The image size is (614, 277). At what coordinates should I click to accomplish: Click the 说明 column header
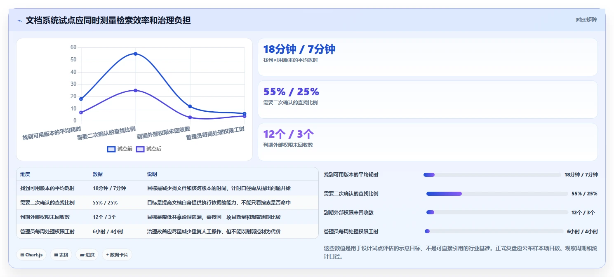point(152,174)
